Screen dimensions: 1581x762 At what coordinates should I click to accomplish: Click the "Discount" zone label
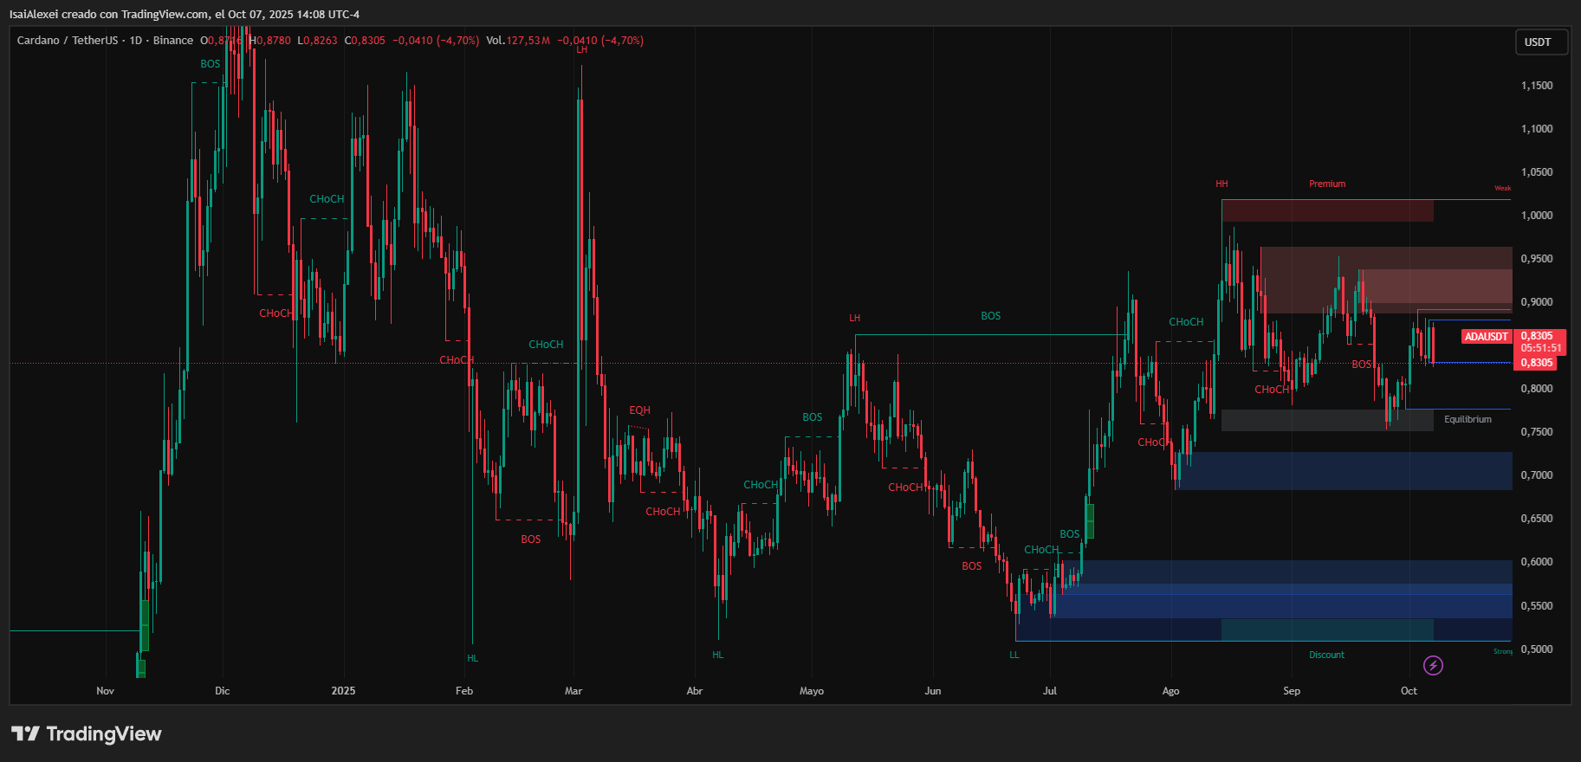tap(1326, 655)
